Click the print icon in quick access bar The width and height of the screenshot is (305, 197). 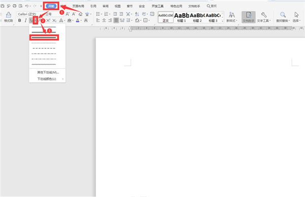click(14, 6)
